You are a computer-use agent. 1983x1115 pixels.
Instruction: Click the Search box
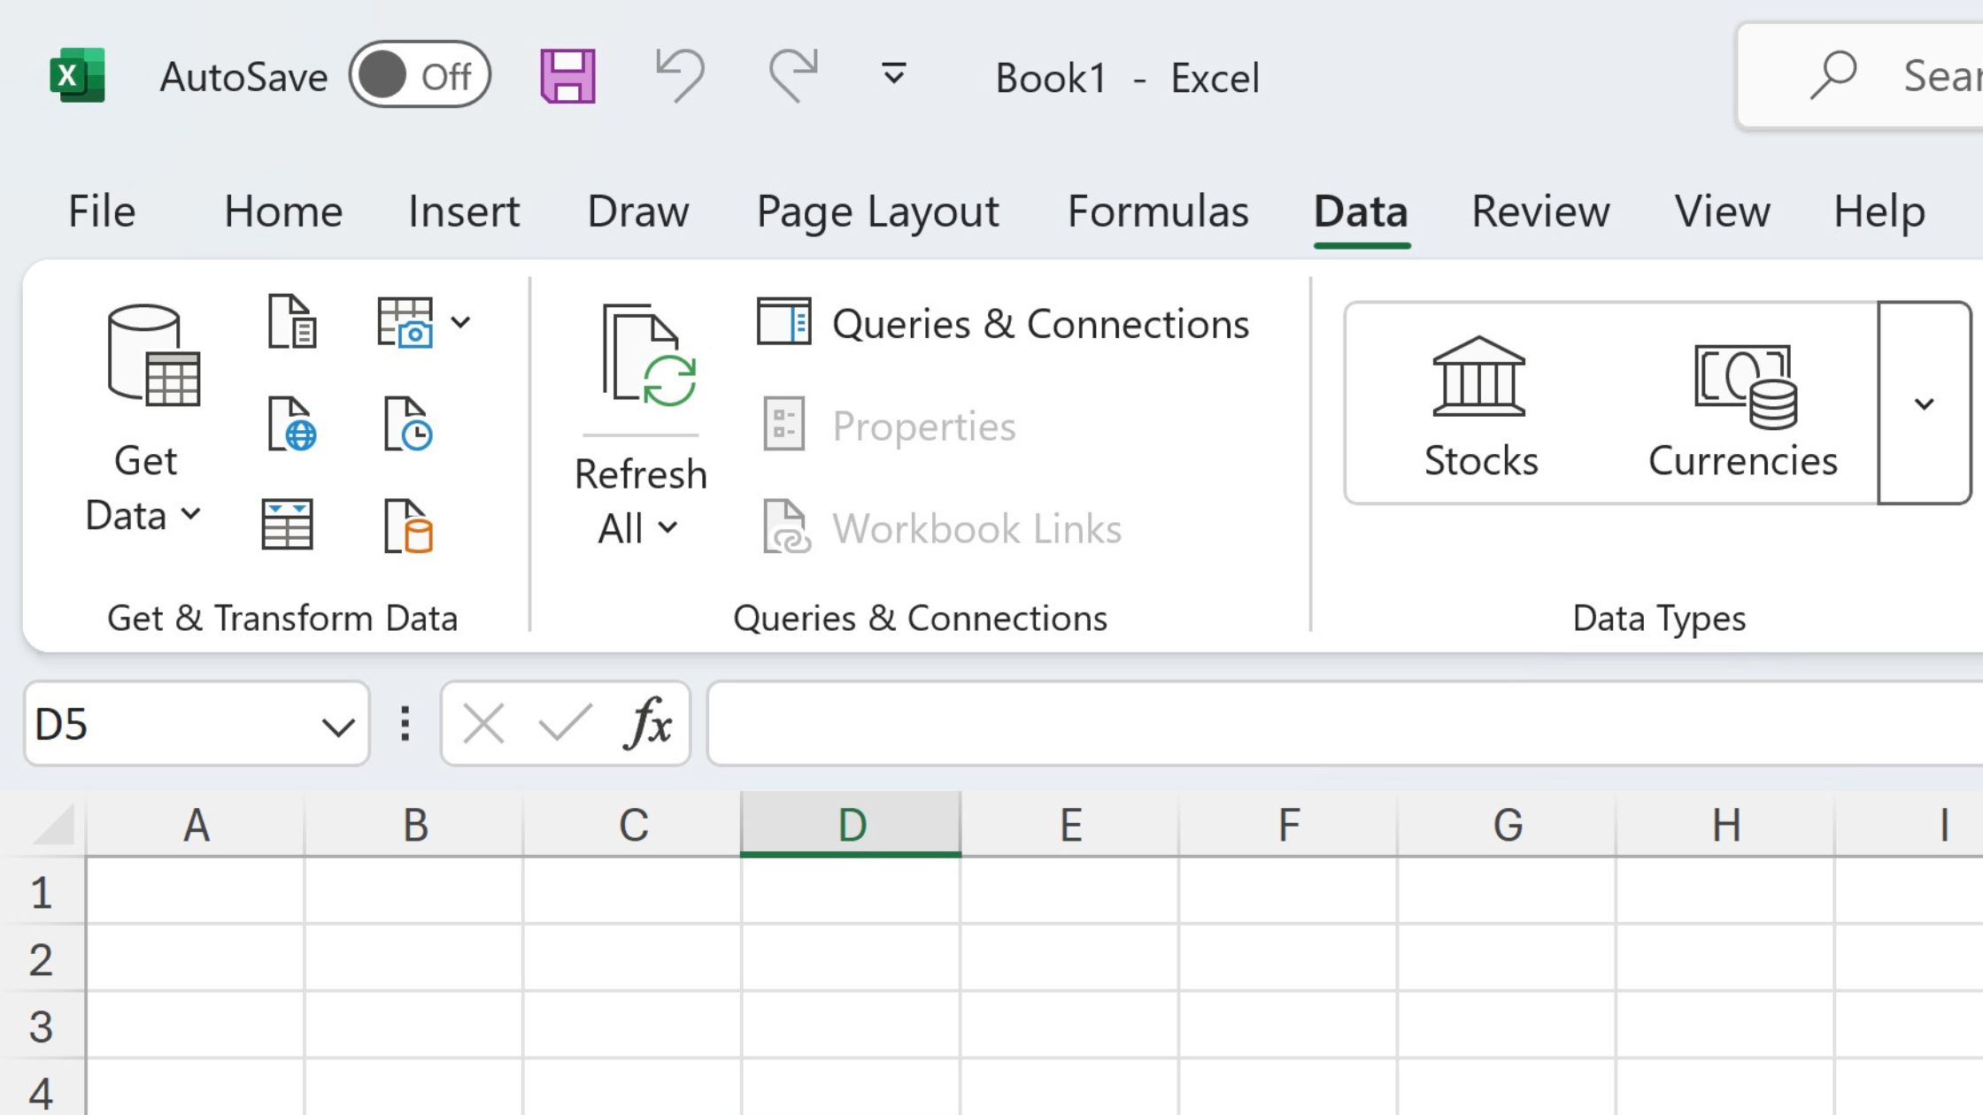[1860, 76]
